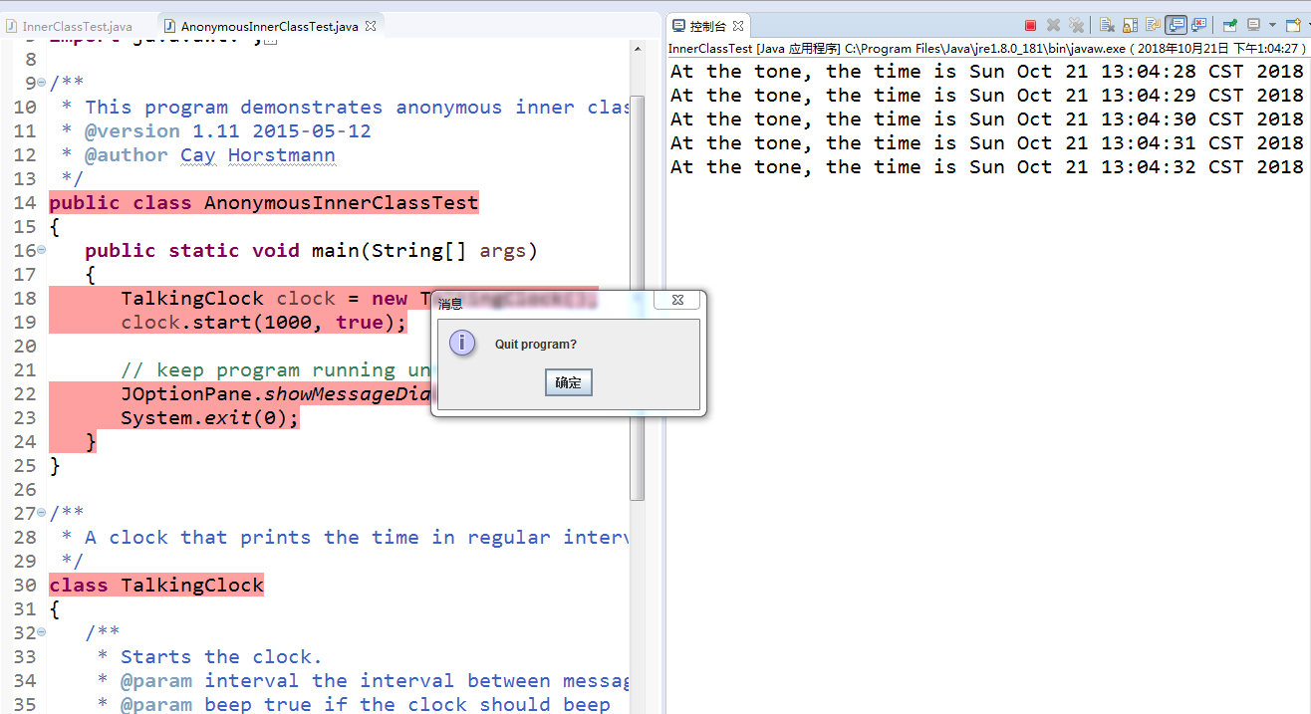Click 'public static void main(String[] args)' line
1311x714 pixels.
[x=311, y=251]
